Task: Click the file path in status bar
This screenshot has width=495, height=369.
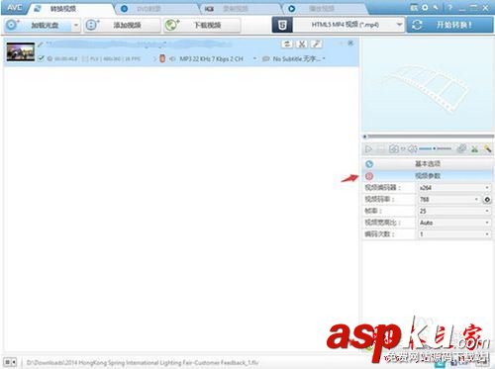Action: pos(142,363)
